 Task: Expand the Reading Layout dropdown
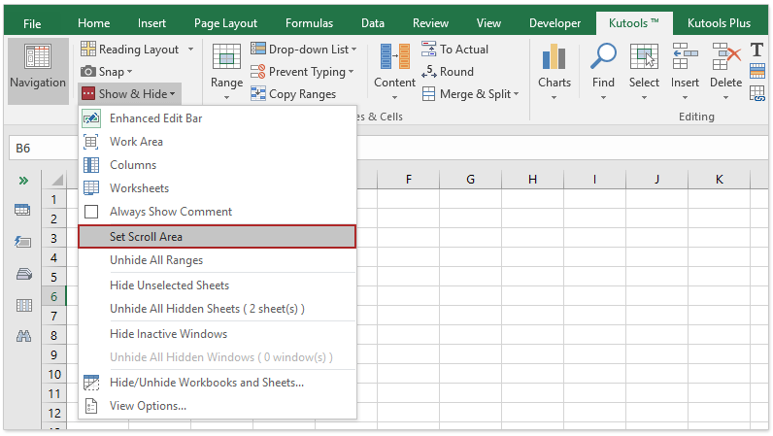(190, 50)
